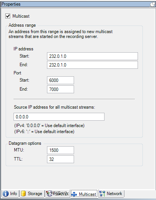Click the blue arrows Multicast tab icon
Screen dimensions: 156x200
74,194
